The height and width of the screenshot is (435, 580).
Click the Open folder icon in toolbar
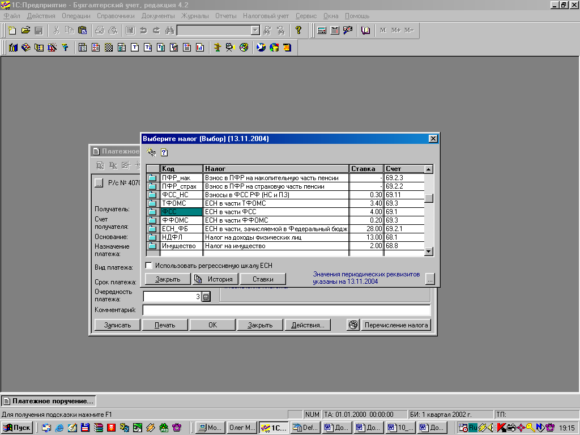tap(25, 31)
